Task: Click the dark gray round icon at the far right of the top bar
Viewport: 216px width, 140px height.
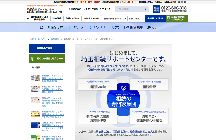Action: click(x=185, y=2)
